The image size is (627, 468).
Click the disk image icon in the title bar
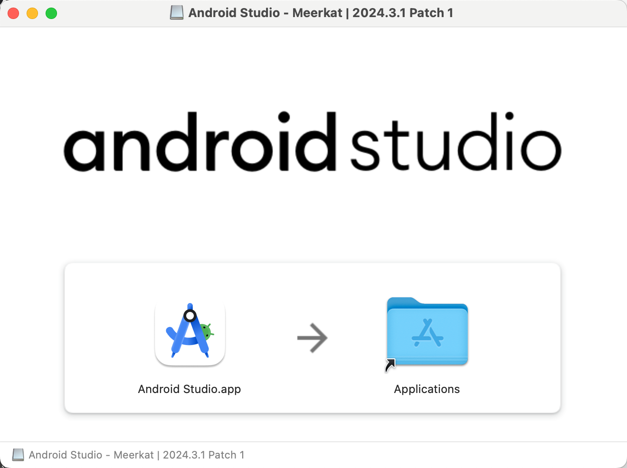(176, 13)
